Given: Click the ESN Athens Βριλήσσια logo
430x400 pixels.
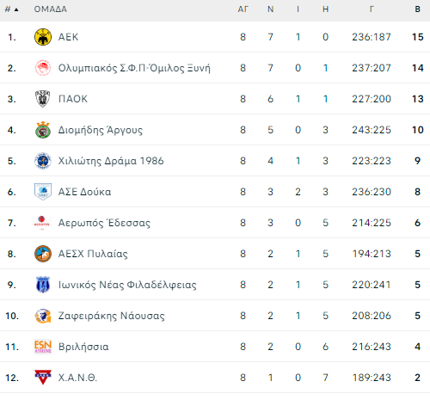Looking at the screenshot, I should pyautogui.click(x=43, y=347).
